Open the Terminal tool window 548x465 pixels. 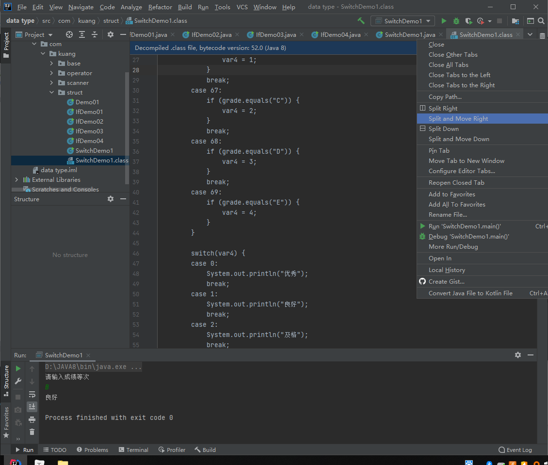133,449
